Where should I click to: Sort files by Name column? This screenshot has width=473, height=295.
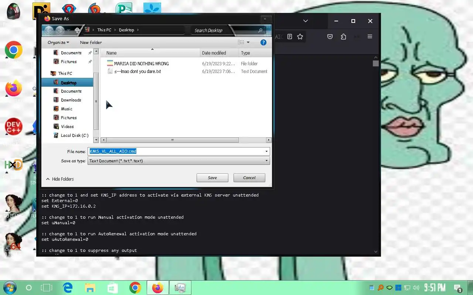point(150,53)
